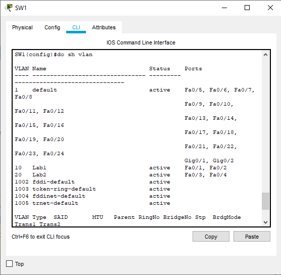This screenshot has width=281, height=275.
Task: Switch to the Physical tab
Action: (22, 27)
